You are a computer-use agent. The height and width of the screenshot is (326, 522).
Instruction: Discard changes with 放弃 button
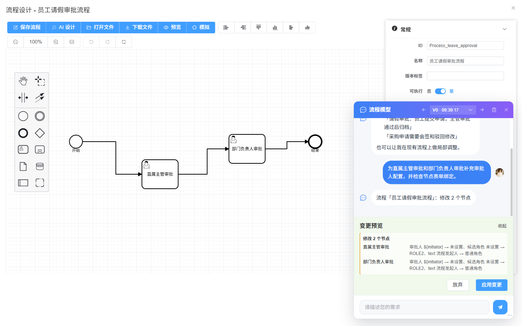(x=457, y=285)
